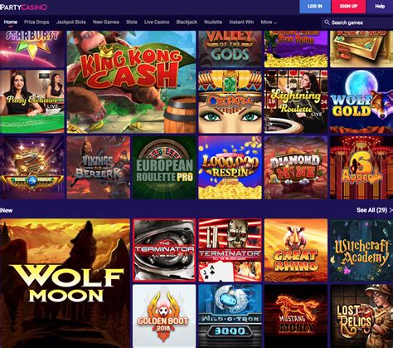Click the search magnifier icon

point(327,22)
